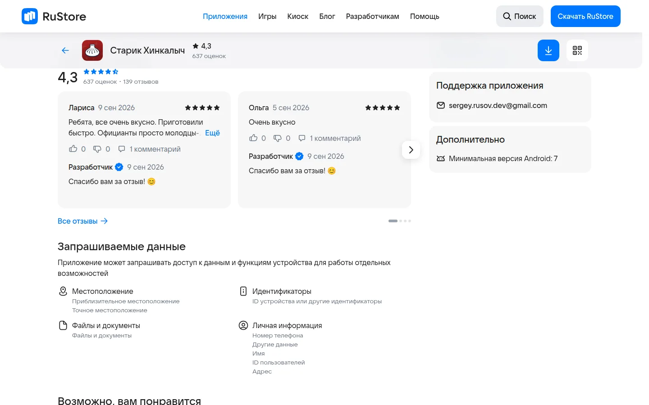Open the Поиск search button
Image resolution: width=649 pixels, height=405 pixels.
[x=520, y=16]
